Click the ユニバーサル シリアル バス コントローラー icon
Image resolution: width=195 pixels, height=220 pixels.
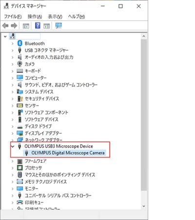pyautogui.click(x=19, y=196)
